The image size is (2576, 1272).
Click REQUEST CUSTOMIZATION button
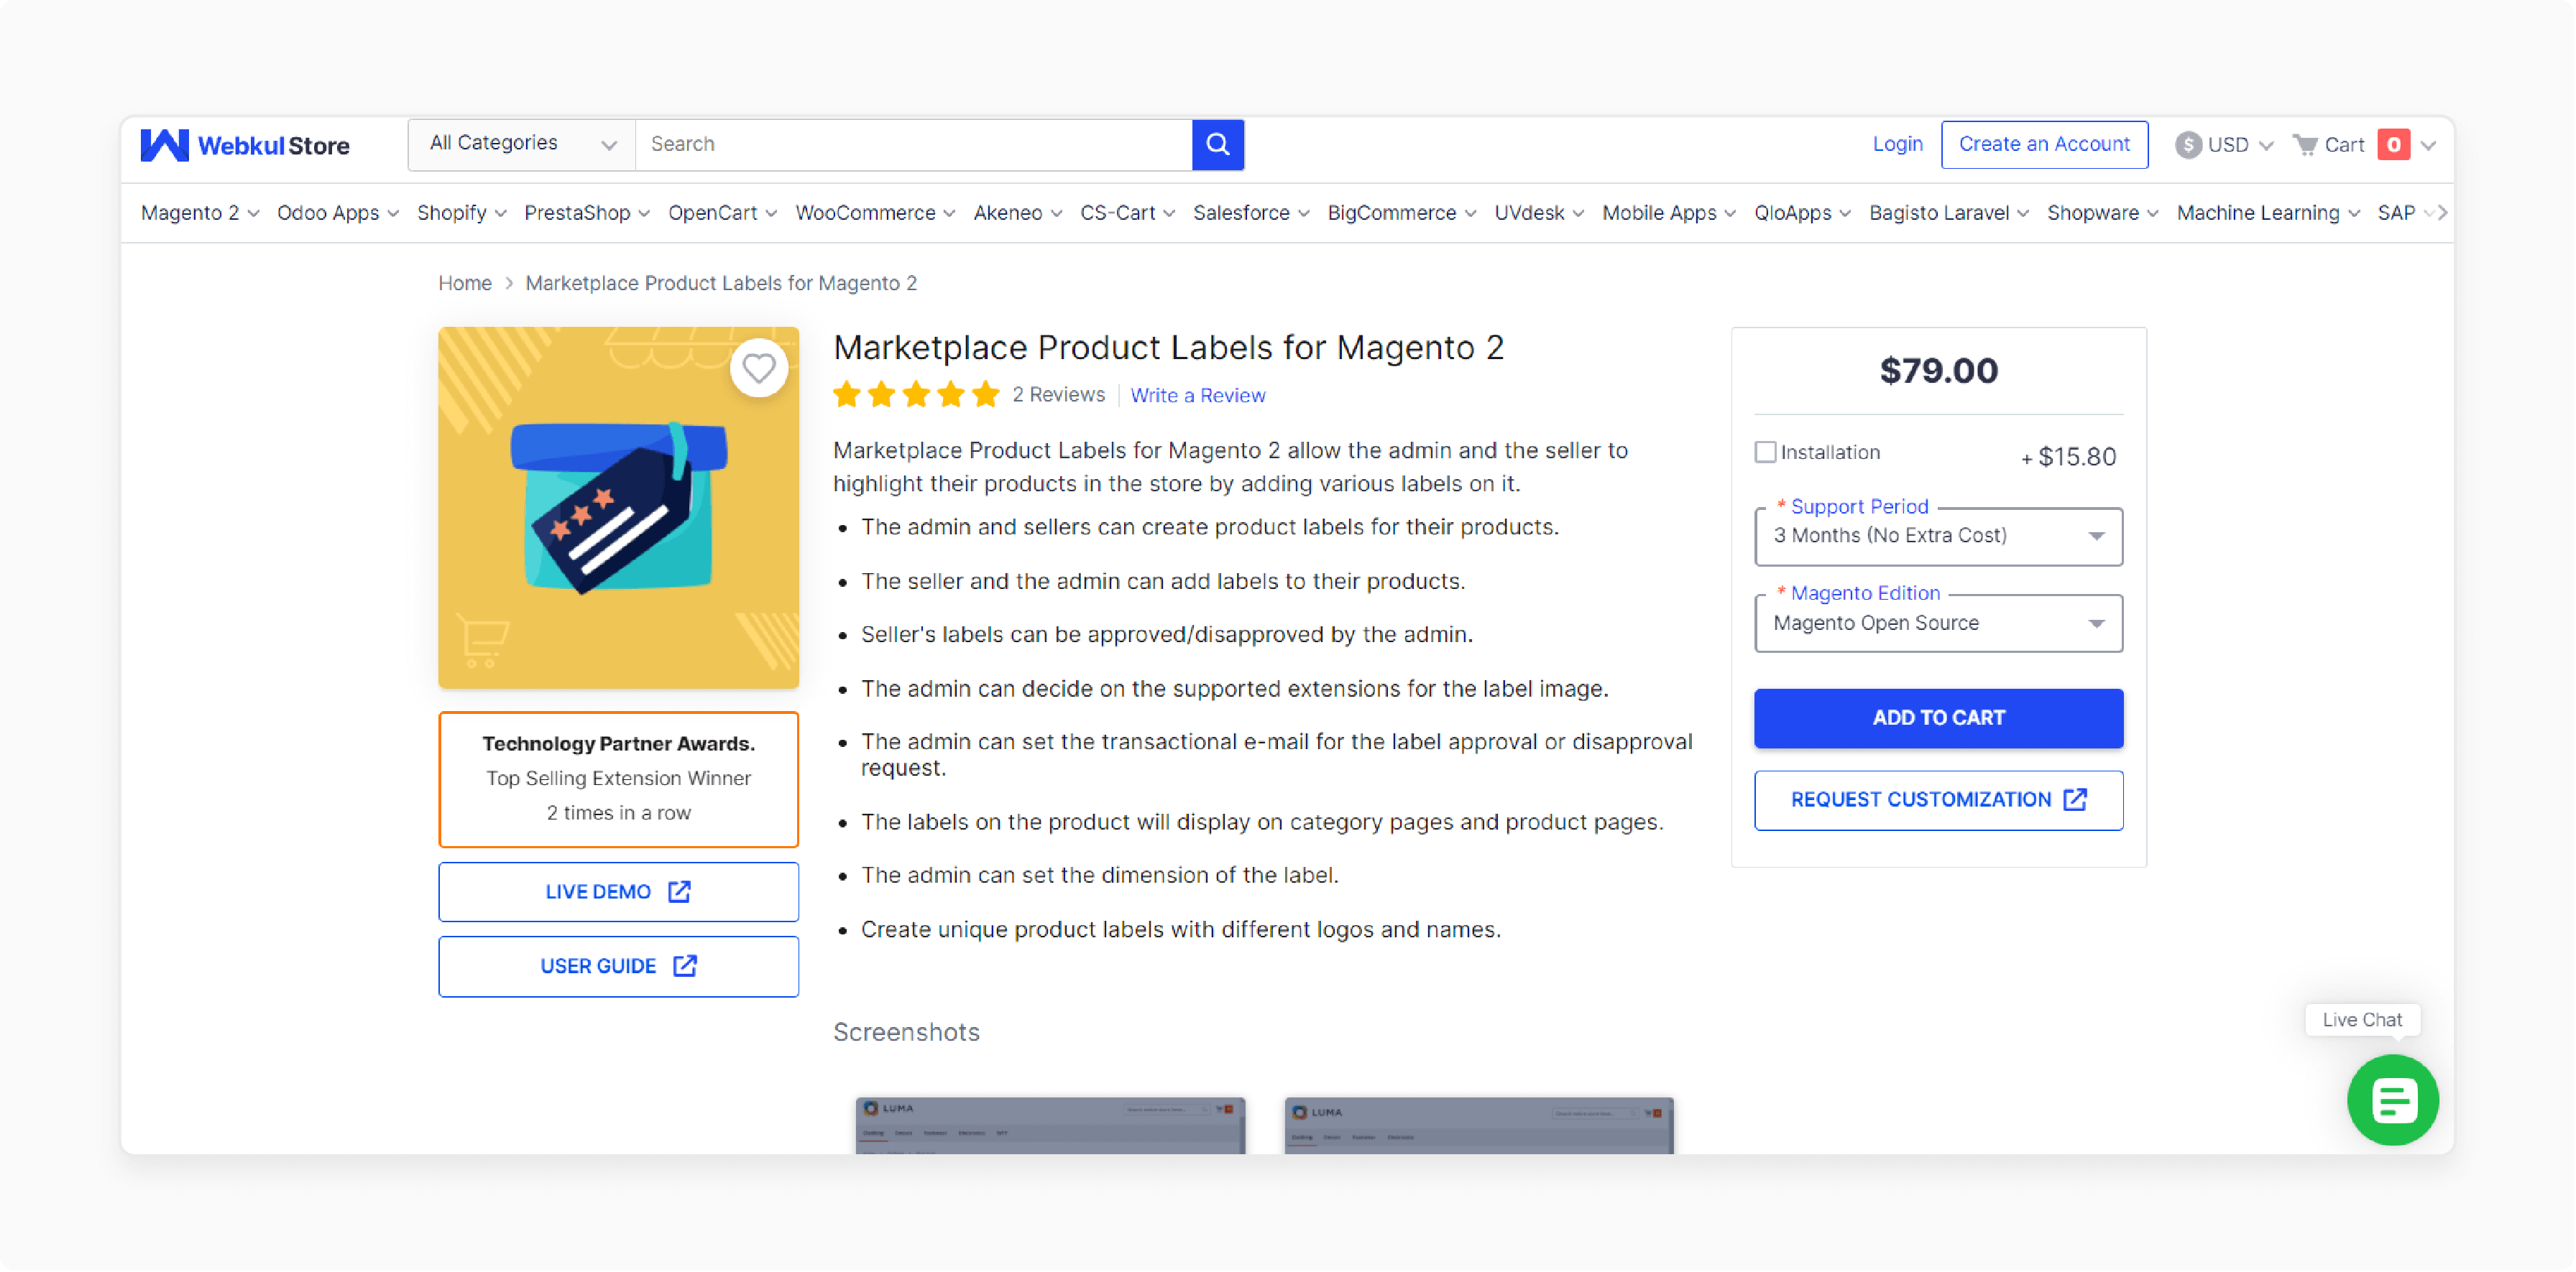(x=1938, y=799)
